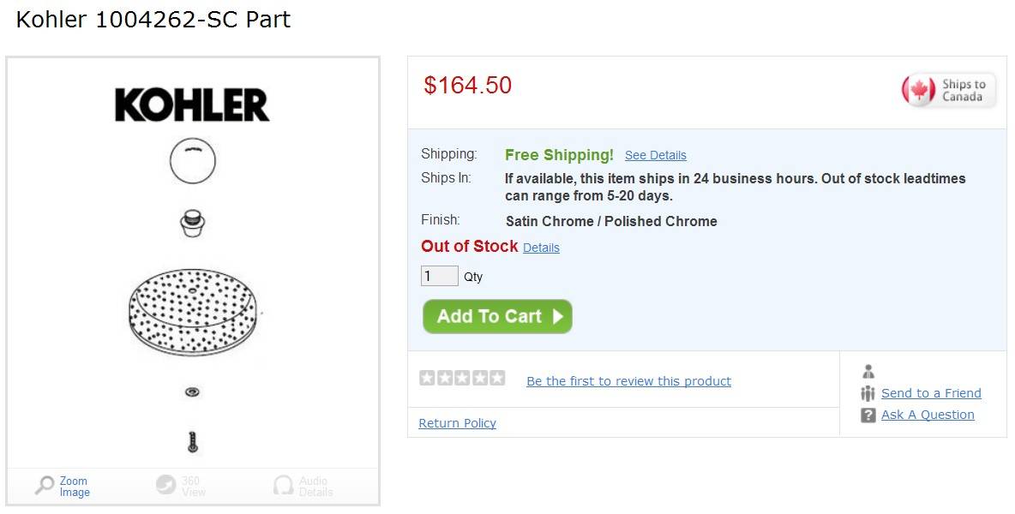Select the fifth star in the rating
Image resolution: width=1015 pixels, height=514 pixels.
tap(497, 378)
